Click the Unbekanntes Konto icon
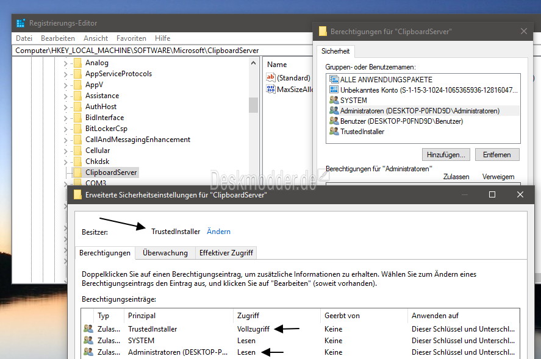 (x=334, y=90)
